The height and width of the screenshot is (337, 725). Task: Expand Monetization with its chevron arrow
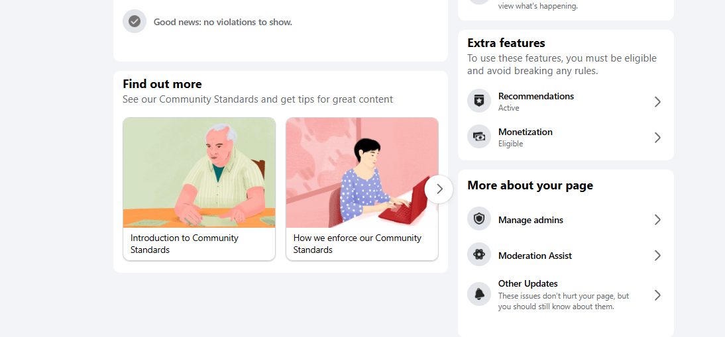(657, 138)
